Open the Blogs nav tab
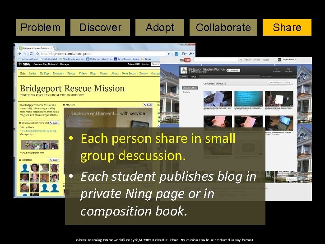Viewport: 325px width, 244px height. (x=93, y=74)
